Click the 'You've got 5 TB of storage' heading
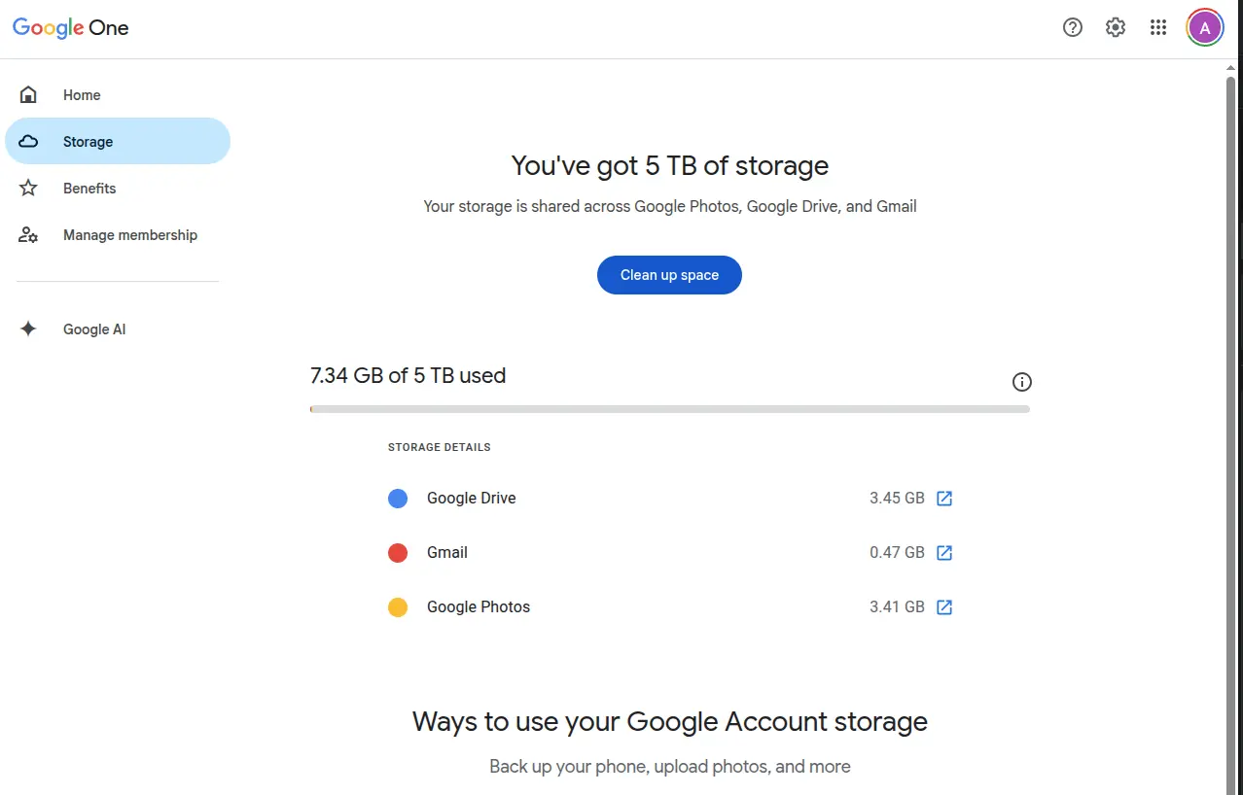 click(670, 165)
